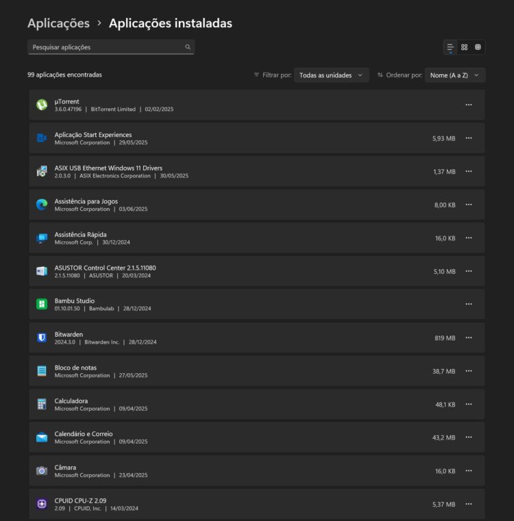Go back to Aplicações breadcrumb
Viewport: 514px width, 521px height.
58,23
